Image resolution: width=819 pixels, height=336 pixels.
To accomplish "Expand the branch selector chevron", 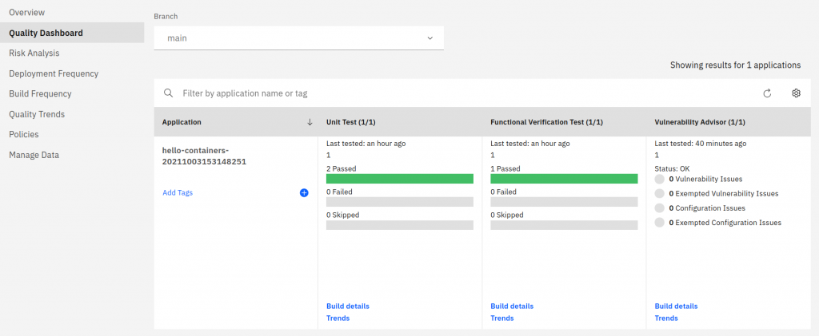I will [429, 38].
